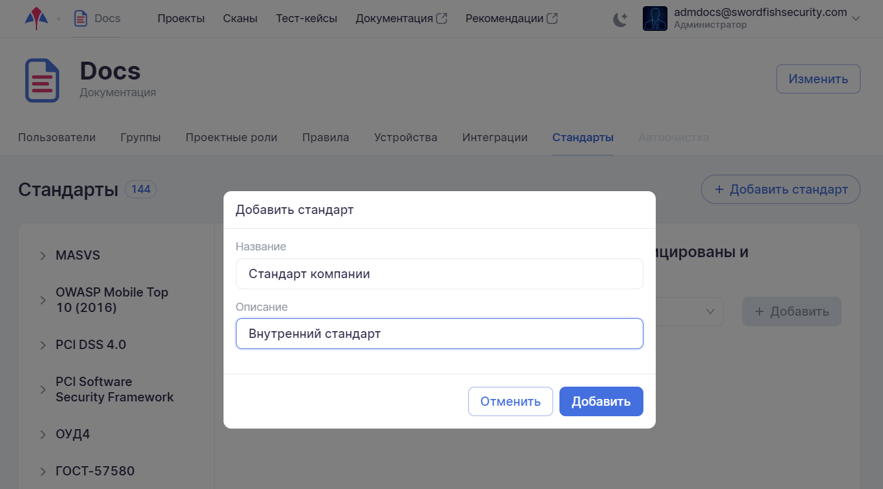The image size is (883, 489).
Task: Click the Docs project icon in header
Action: coord(80,18)
